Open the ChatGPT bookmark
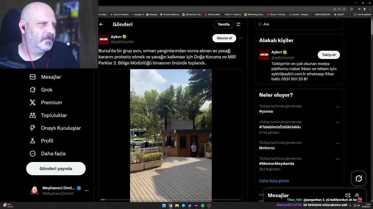Image resolution: width=373 pixels, height=209 pixels. 339,14
